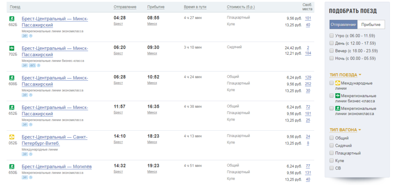
Task: Check the Утро (с 06.00 - 11.59) filter
Action: pos(332,36)
